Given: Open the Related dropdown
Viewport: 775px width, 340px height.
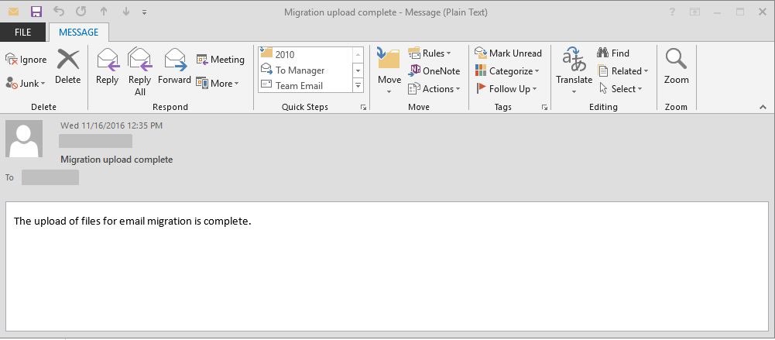Looking at the screenshot, I should 622,71.
